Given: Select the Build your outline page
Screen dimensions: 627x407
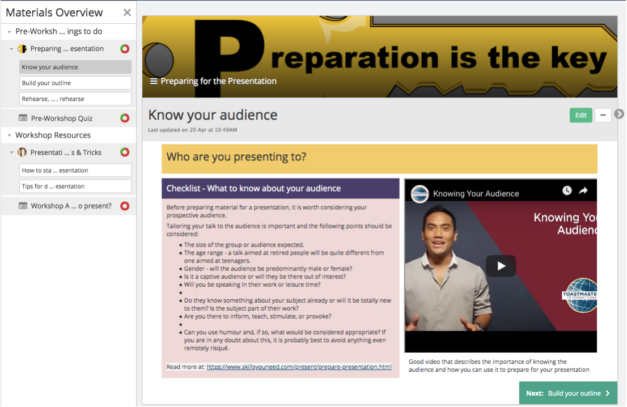Looking at the screenshot, I should (x=75, y=83).
